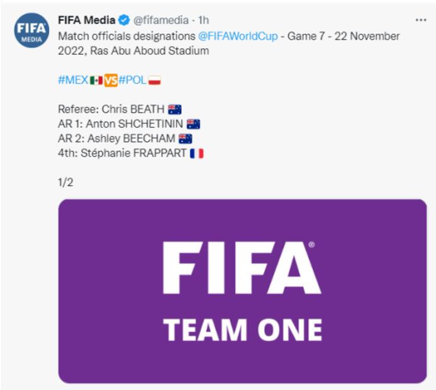The image size is (436, 390).
Task: Open the tweet's more options menu
Action: tap(421, 20)
